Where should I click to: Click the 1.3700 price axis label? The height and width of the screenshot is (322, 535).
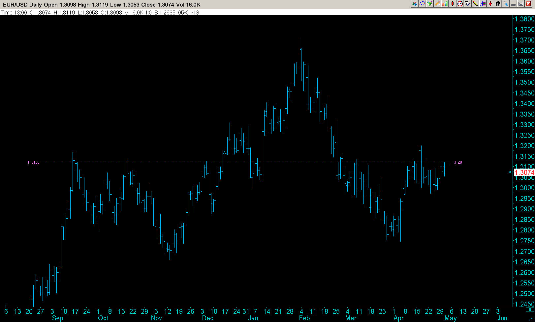(x=524, y=40)
